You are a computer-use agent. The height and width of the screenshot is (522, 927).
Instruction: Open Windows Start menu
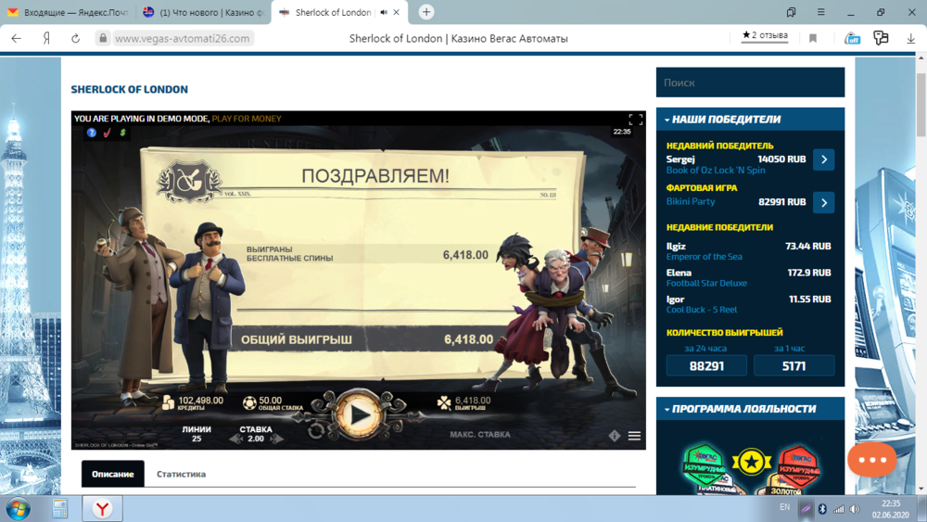[x=18, y=509]
